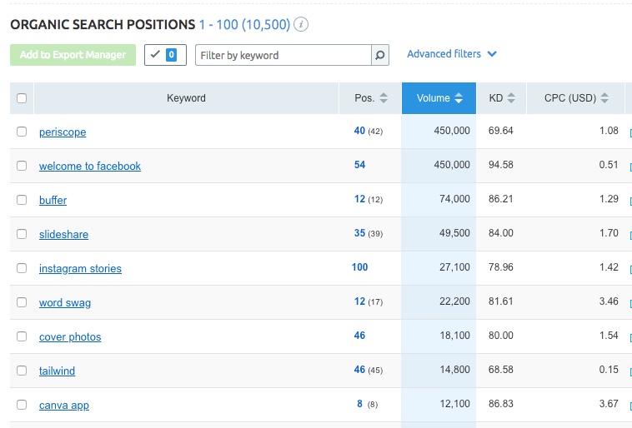This screenshot has height=428, width=632.
Task: Select the canva app row checkbox
Action: tap(22, 405)
